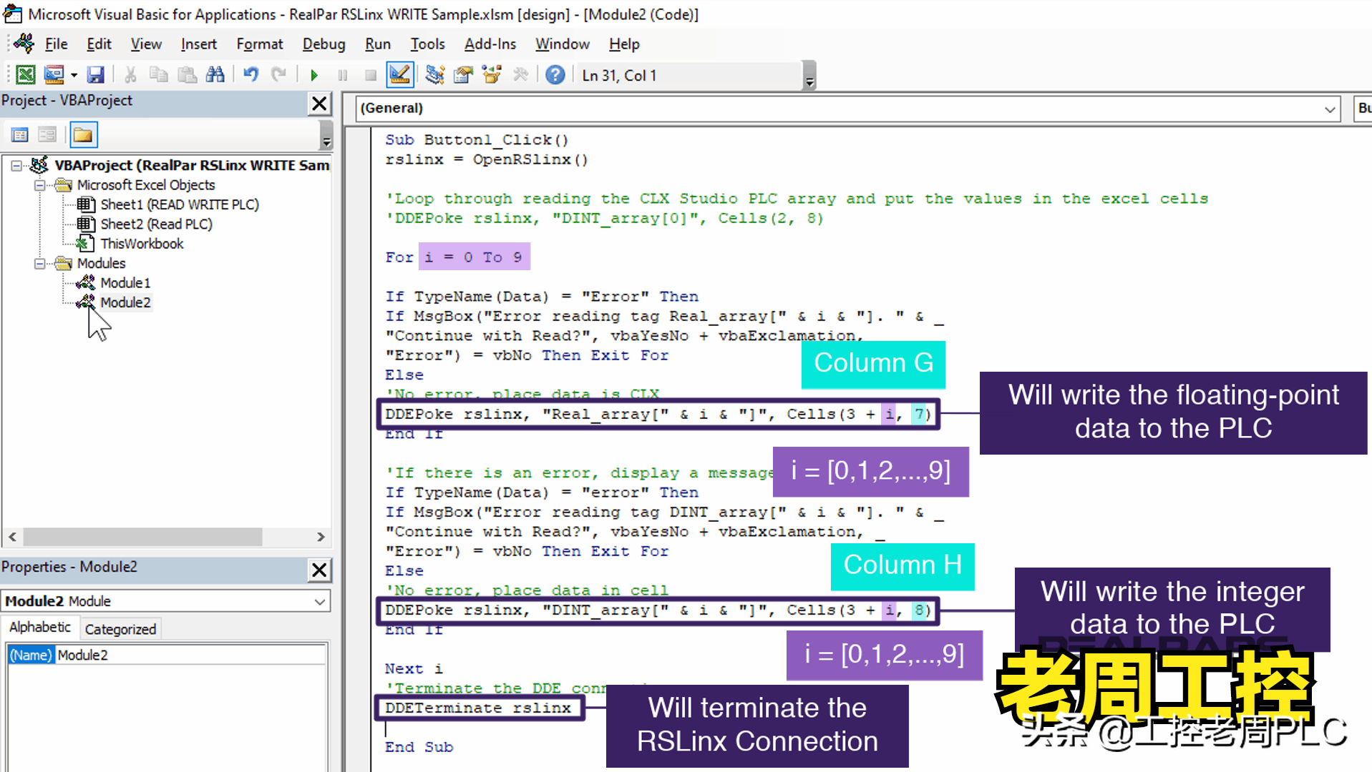
Task: Open the File menu
Action: point(56,44)
